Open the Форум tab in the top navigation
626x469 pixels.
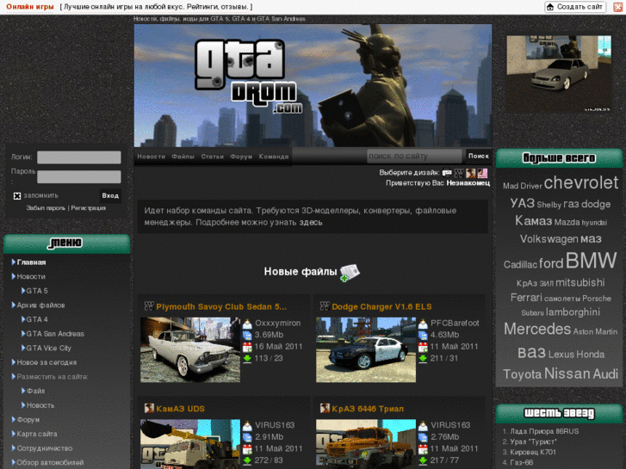[241, 157]
